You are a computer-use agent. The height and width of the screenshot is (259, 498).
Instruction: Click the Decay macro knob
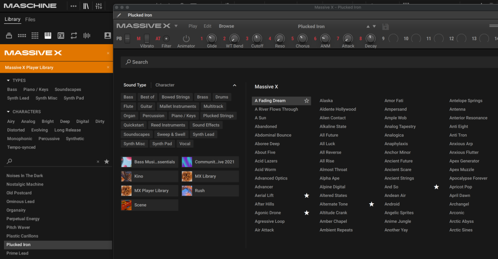click(x=371, y=39)
